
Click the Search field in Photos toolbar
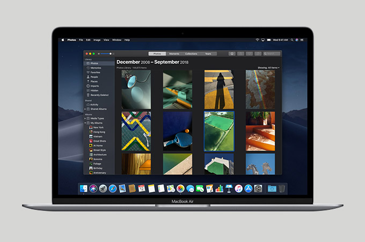(272, 54)
